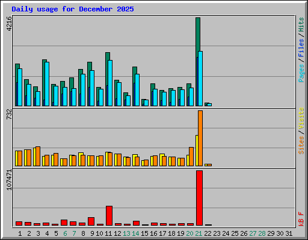Click the 'Sites' legend label
The height and width of the screenshot is (240, 308).
tap(301, 145)
